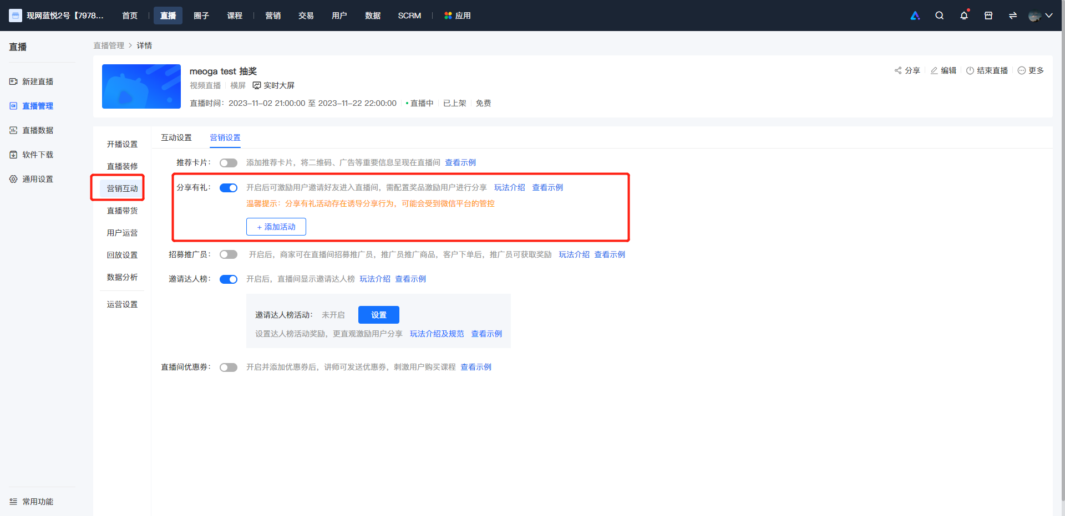Screen dimensions: 1065x516
Task: Open the search magnifier icon in header
Action: [x=939, y=16]
